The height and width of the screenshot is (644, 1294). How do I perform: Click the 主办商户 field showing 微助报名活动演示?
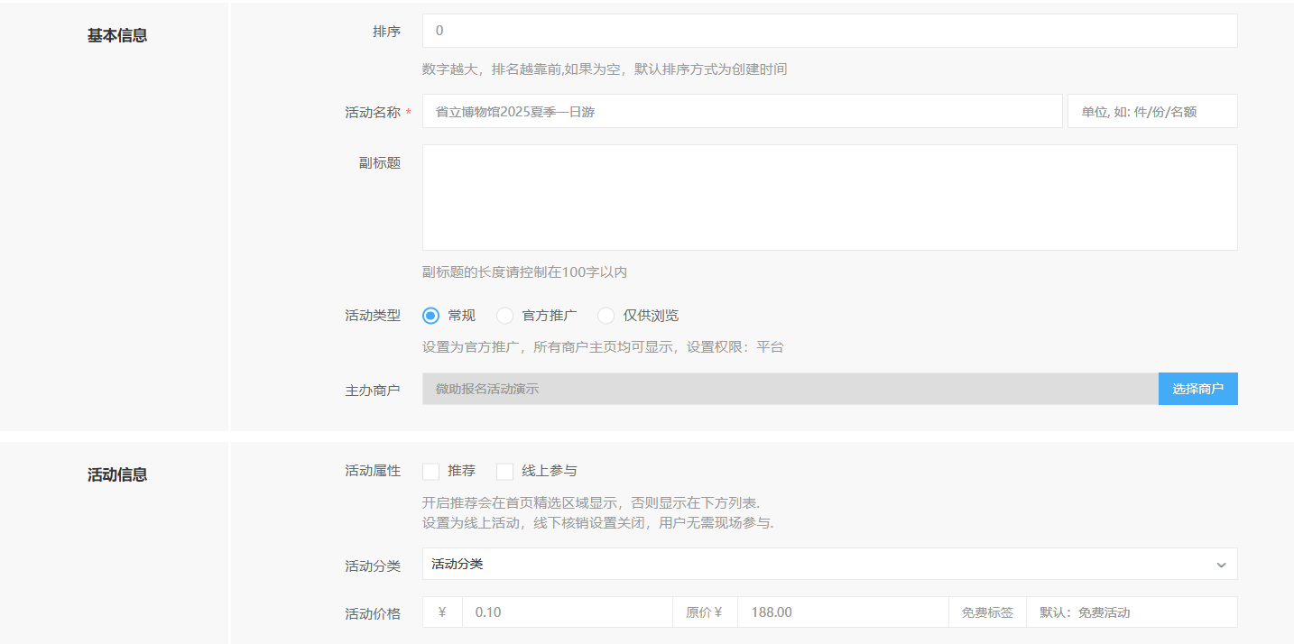pyautogui.click(x=790, y=389)
